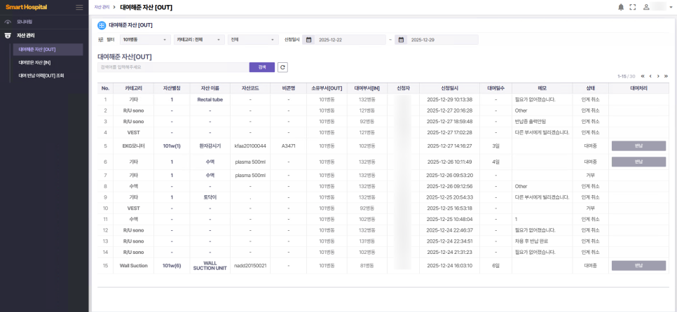This screenshot has width=677, height=312.
Task: Expand the 전체 status dropdown
Action: pos(253,40)
